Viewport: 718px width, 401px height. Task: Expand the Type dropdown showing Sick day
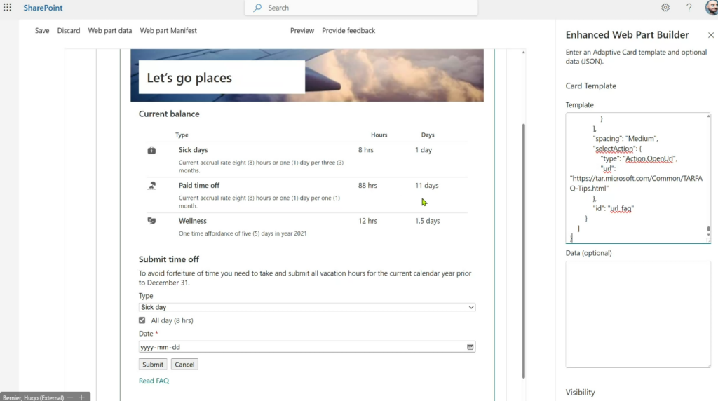(307, 307)
